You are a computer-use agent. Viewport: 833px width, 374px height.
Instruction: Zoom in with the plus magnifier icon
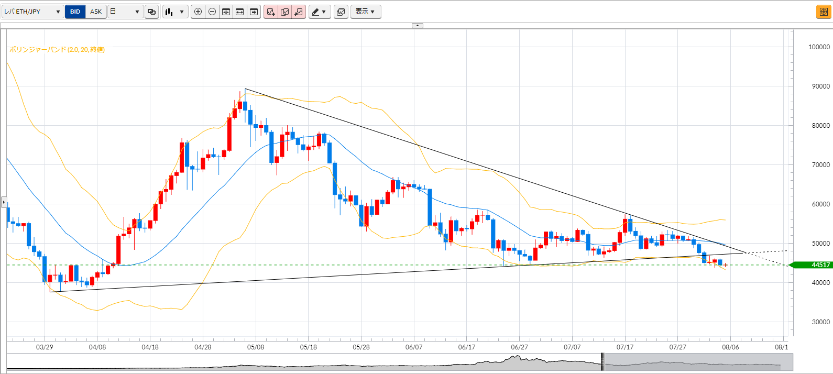[198, 12]
